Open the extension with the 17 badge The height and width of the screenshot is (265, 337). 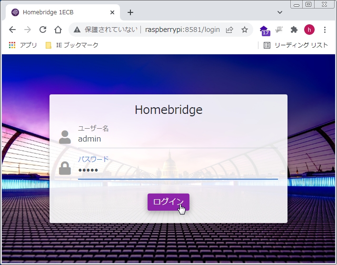264,31
